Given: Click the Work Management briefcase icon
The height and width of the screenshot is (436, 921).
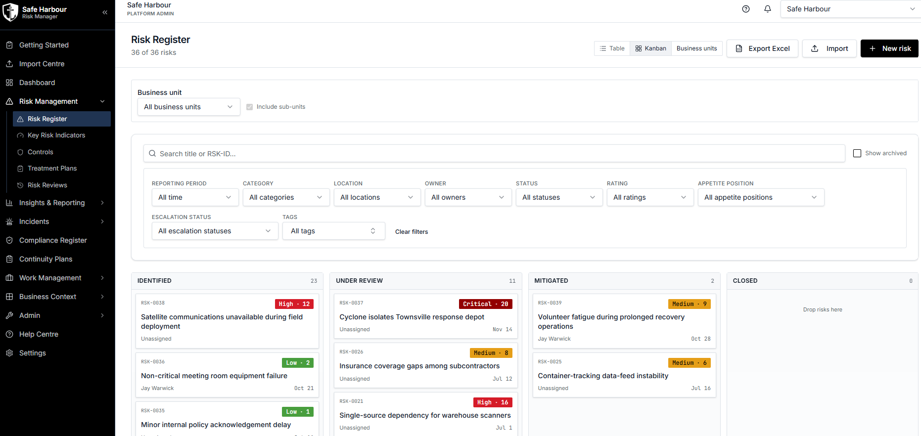Looking at the screenshot, I should tap(9, 278).
